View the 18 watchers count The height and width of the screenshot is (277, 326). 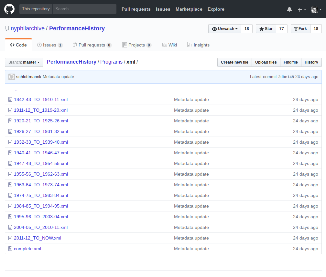(247, 29)
